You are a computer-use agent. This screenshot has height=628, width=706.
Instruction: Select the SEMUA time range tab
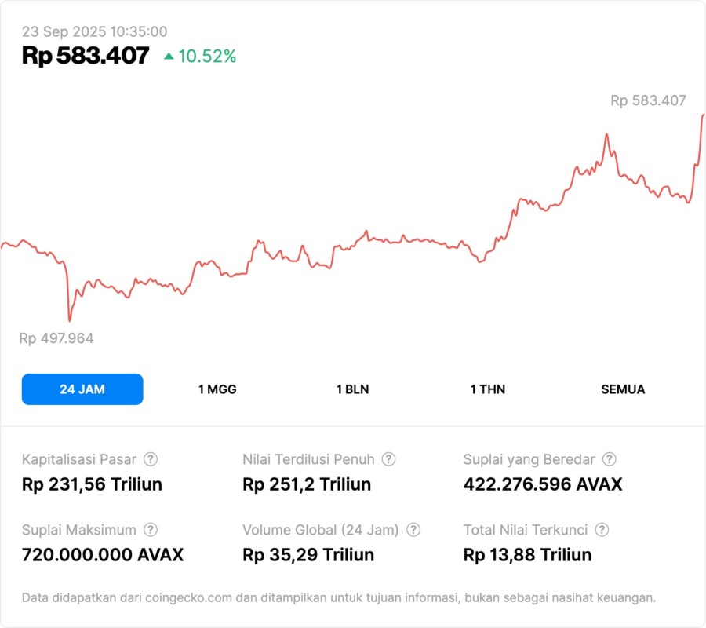pyautogui.click(x=623, y=389)
